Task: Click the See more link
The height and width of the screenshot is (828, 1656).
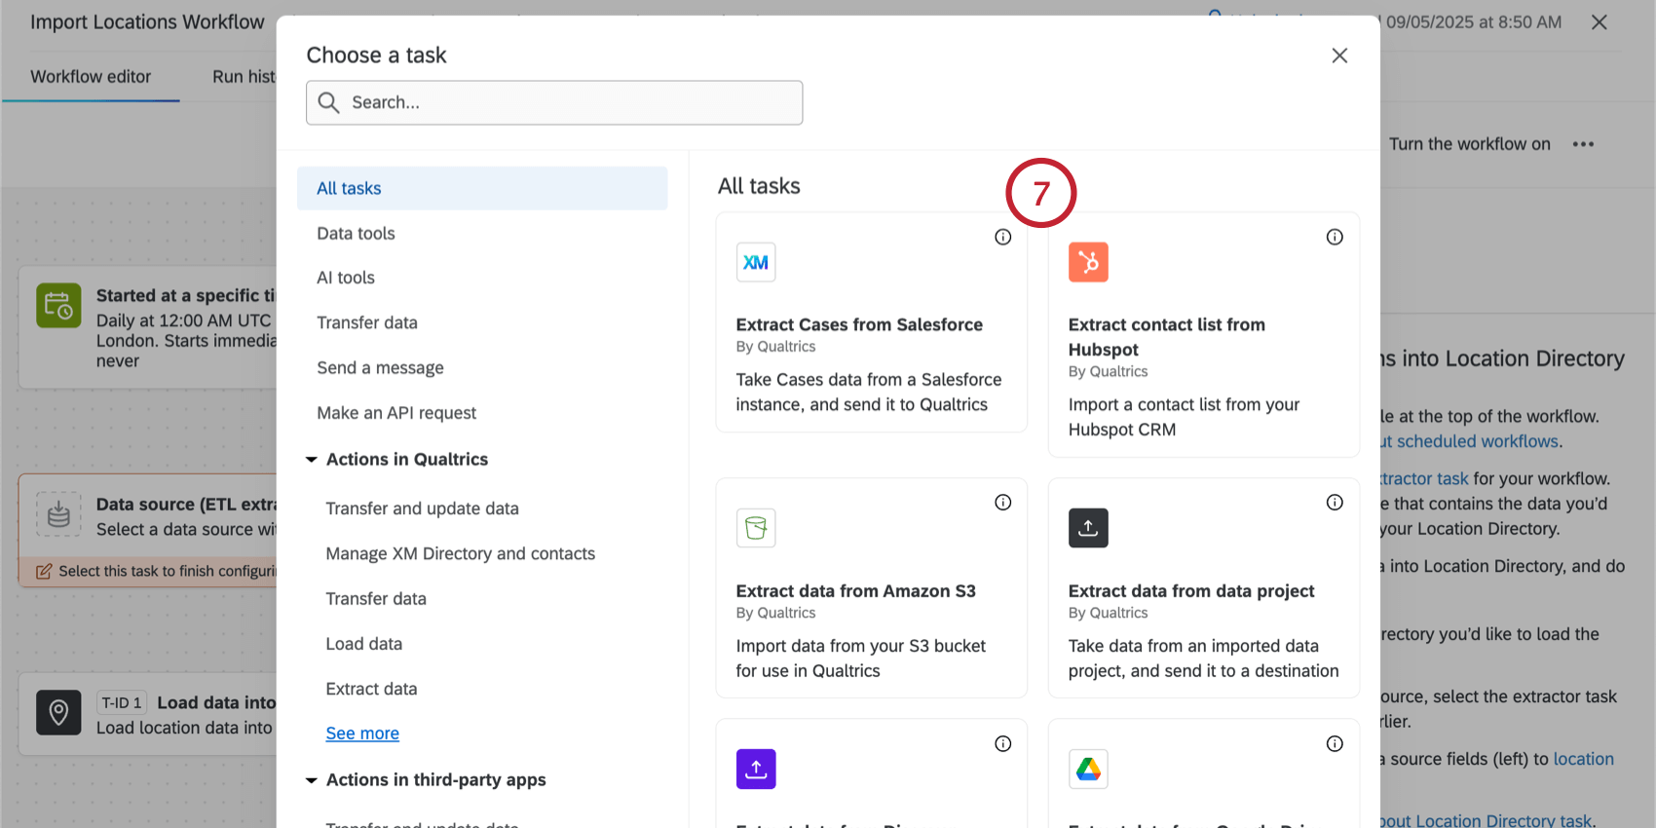Action: pyautogui.click(x=362, y=734)
